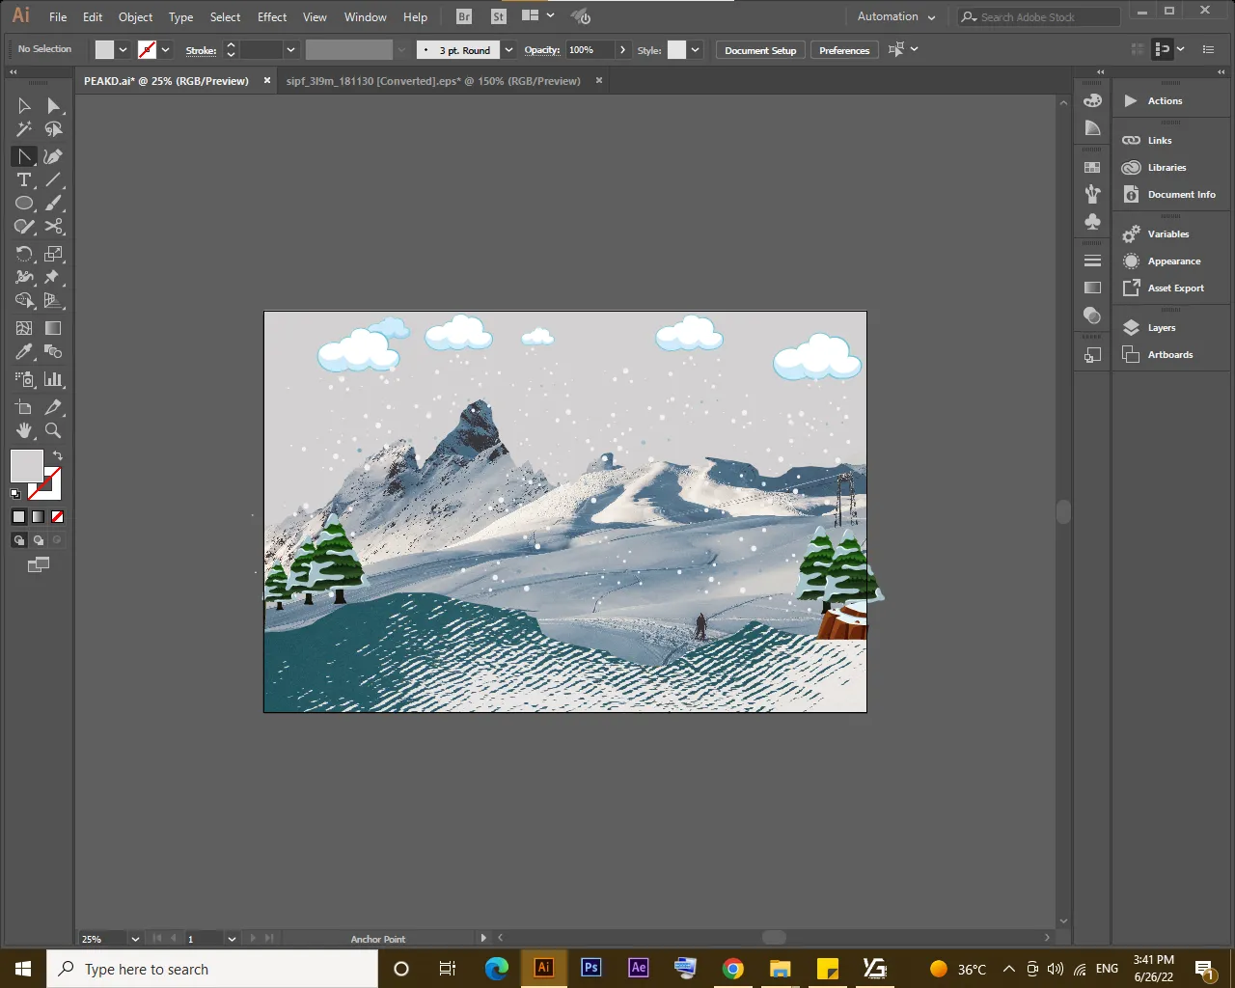Viewport: 1235px width, 988px height.
Task: Swap fill and stroke colors
Action: click(58, 455)
